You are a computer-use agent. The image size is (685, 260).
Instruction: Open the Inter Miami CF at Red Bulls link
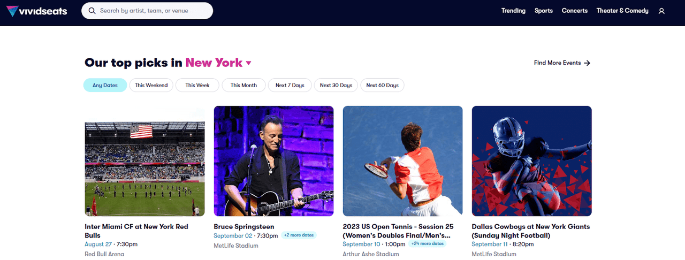pos(136,231)
